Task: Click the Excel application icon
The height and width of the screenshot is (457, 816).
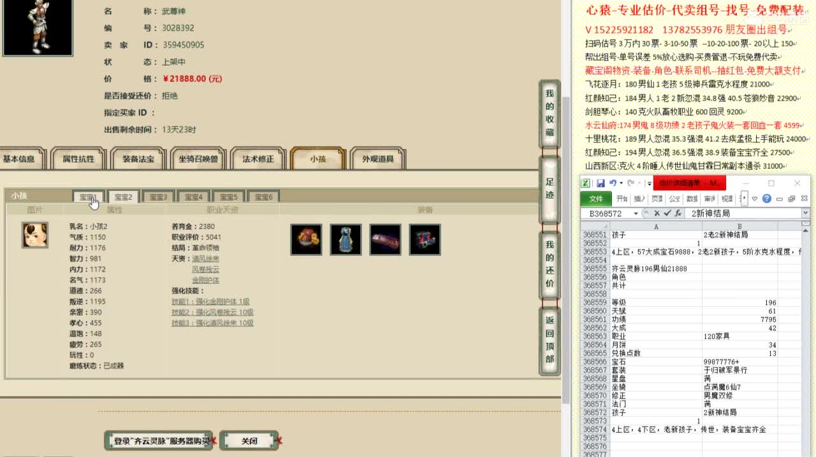Action: [x=585, y=183]
